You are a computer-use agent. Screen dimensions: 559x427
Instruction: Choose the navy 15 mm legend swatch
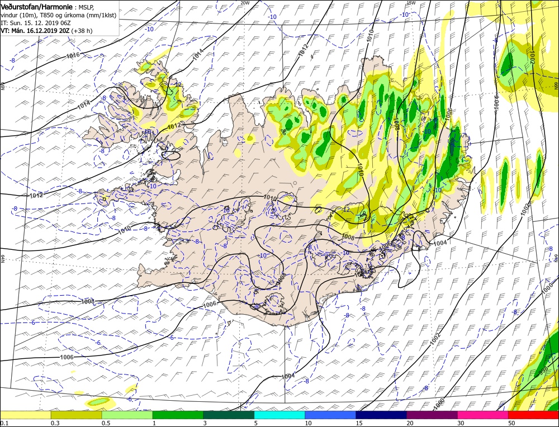coord(381,415)
